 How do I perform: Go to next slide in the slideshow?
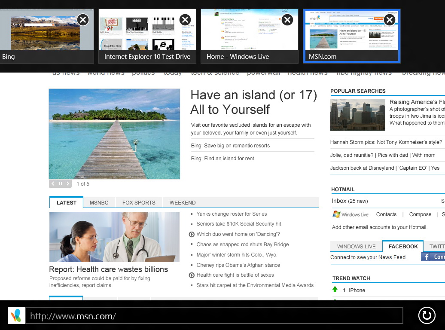pos(68,184)
